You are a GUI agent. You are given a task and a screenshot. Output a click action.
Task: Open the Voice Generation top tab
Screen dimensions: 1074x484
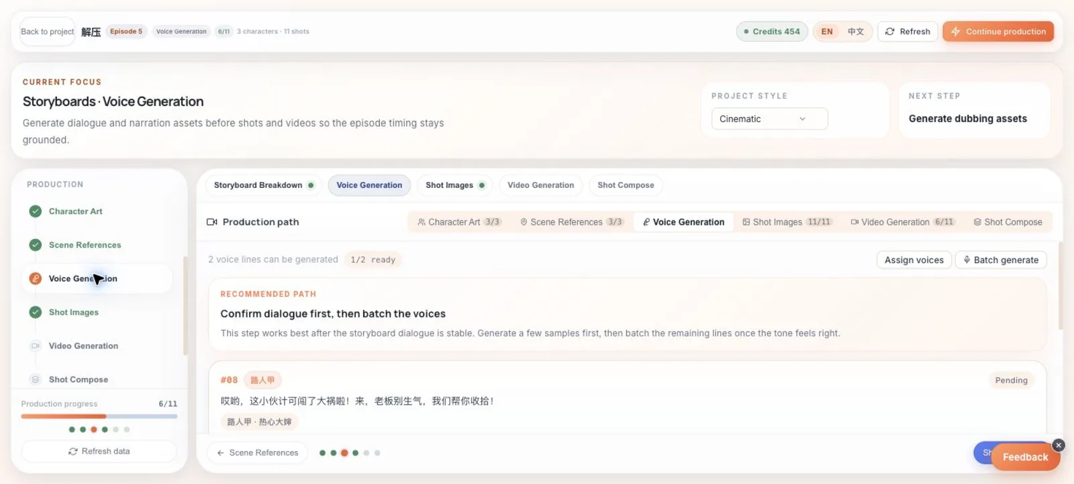(369, 185)
